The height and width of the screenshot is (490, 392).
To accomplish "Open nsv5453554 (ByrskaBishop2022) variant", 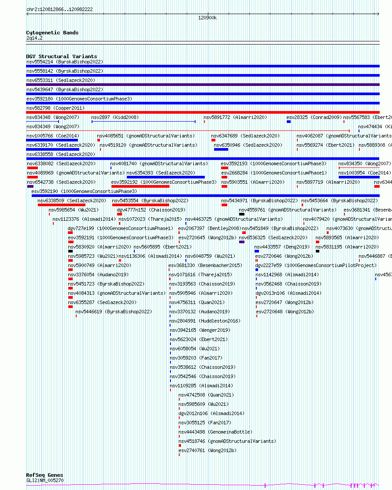I will tap(150, 200).
